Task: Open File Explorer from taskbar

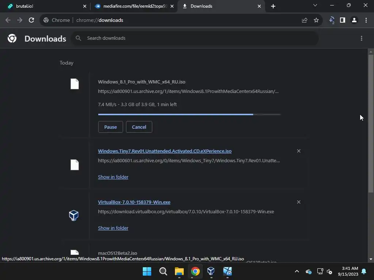Action: pyautogui.click(x=179, y=271)
